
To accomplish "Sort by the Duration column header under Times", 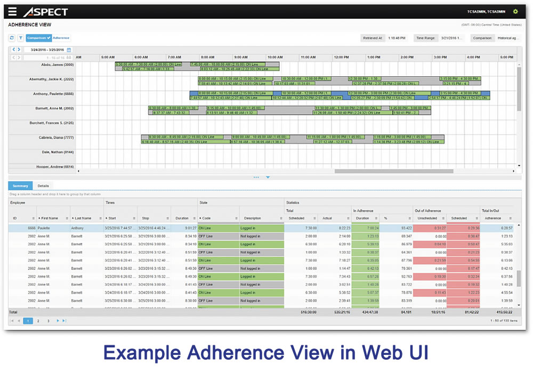I will point(182,218).
